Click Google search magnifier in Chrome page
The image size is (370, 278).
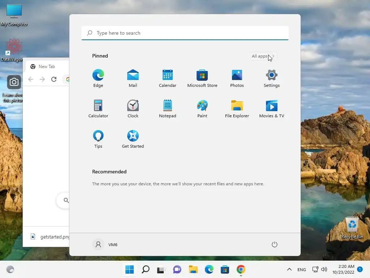pyautogui.click(x=66, y=201)
